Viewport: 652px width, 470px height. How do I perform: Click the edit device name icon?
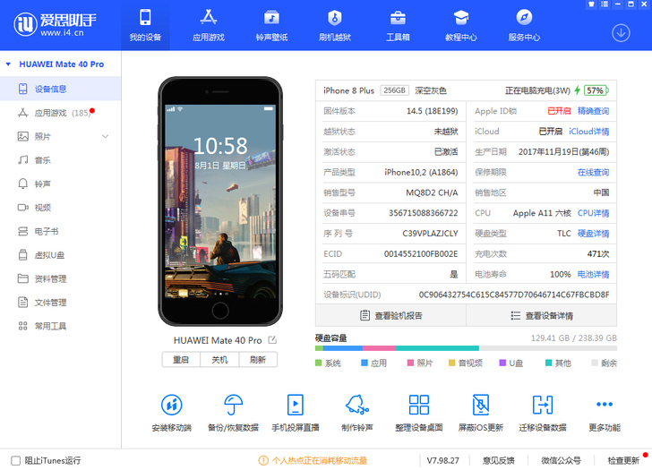click(x=272, y=340)
